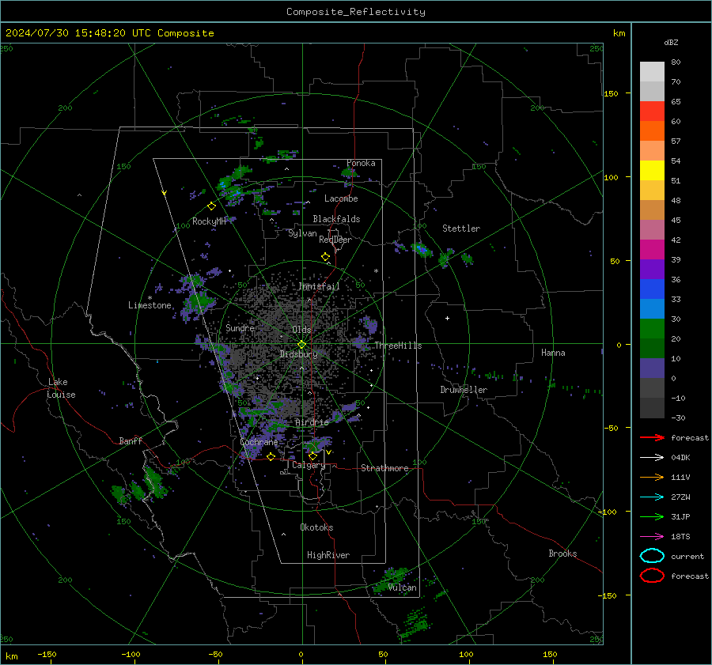Viewport: 712px width, 665px height.
Task: Click the RedDeer city label
Action: click(x=335, y=240)
